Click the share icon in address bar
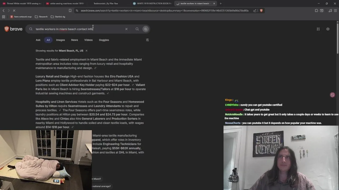339x190 pixels. coord(255,11)
